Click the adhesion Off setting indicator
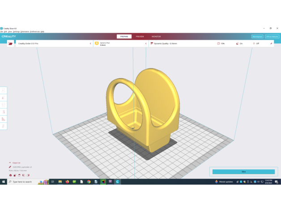The height and width of the screenshot is (211, 281). (x=256, y=44)
